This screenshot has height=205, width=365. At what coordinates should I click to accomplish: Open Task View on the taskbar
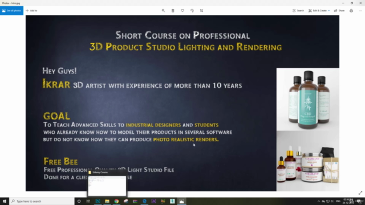tap(88, 201)
